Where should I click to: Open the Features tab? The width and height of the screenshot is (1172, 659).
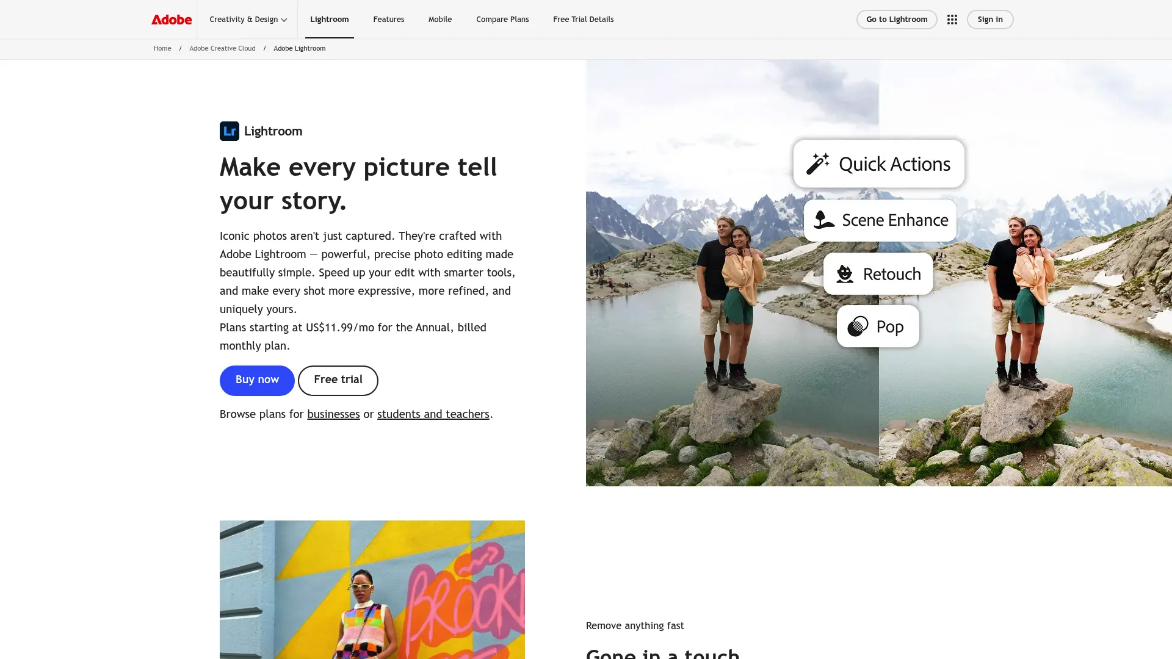[x=389, y=20]
